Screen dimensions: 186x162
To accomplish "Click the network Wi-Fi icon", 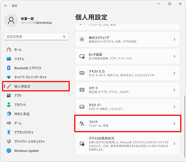I will point(9,77).
